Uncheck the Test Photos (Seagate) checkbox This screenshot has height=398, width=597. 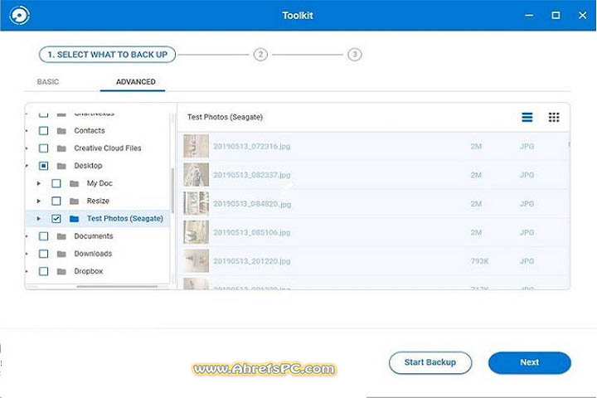[56, 219]
